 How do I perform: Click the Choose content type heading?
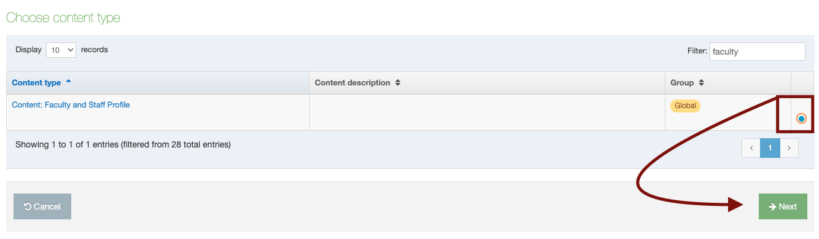63,18
